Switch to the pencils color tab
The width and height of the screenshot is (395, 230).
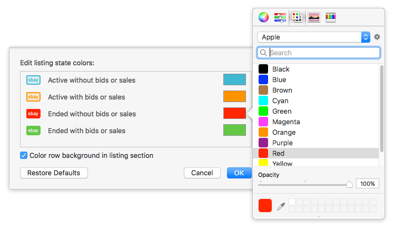coord(331,17)
